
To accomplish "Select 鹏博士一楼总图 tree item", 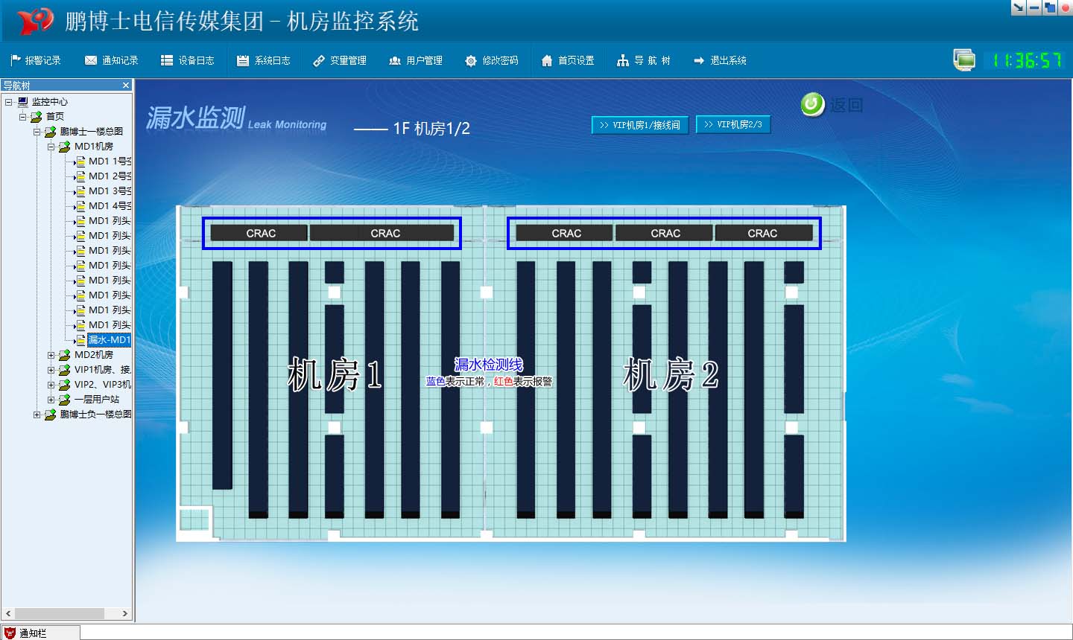I will (92, 132).
